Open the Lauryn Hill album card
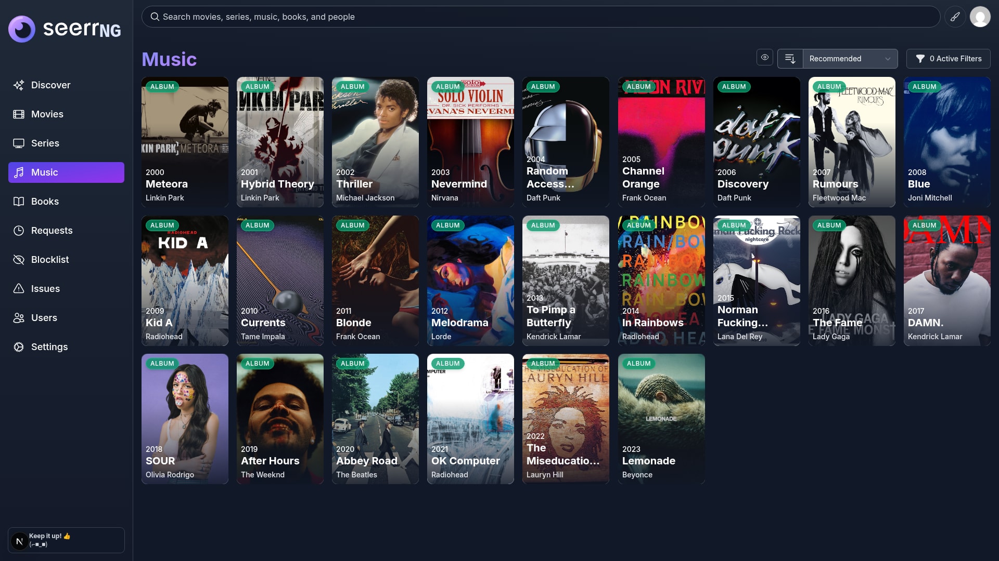This screenshot has height=561, width=999. coord(566,419)
